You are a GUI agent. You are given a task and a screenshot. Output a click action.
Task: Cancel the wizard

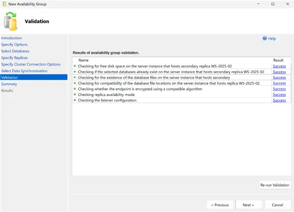coord(278,205)
